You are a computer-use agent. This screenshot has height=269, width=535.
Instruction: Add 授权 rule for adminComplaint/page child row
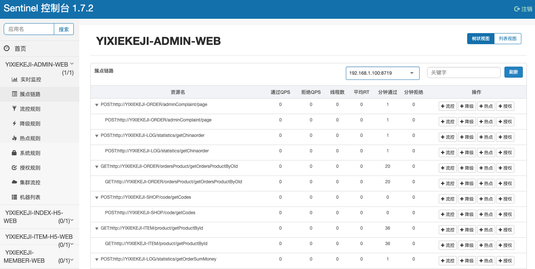click(505, 122)
